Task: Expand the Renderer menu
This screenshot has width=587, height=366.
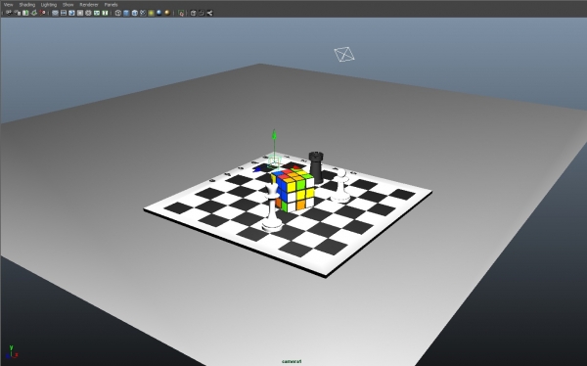Action: (x=89, y=5)
